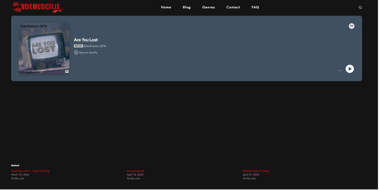The width and height of the screenshot is (379, 190).
Task: Open the Gianfranco GFN artist link in the player
Action: tap(95, 46)
